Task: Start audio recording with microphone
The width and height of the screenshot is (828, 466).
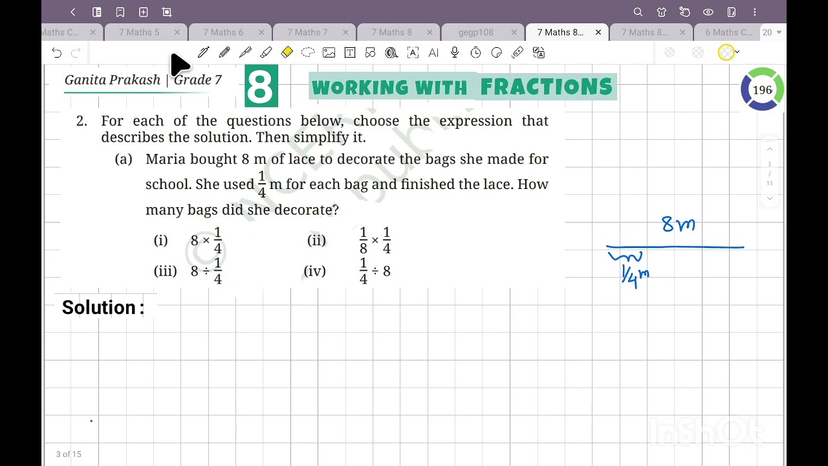Action: (455, 52)
